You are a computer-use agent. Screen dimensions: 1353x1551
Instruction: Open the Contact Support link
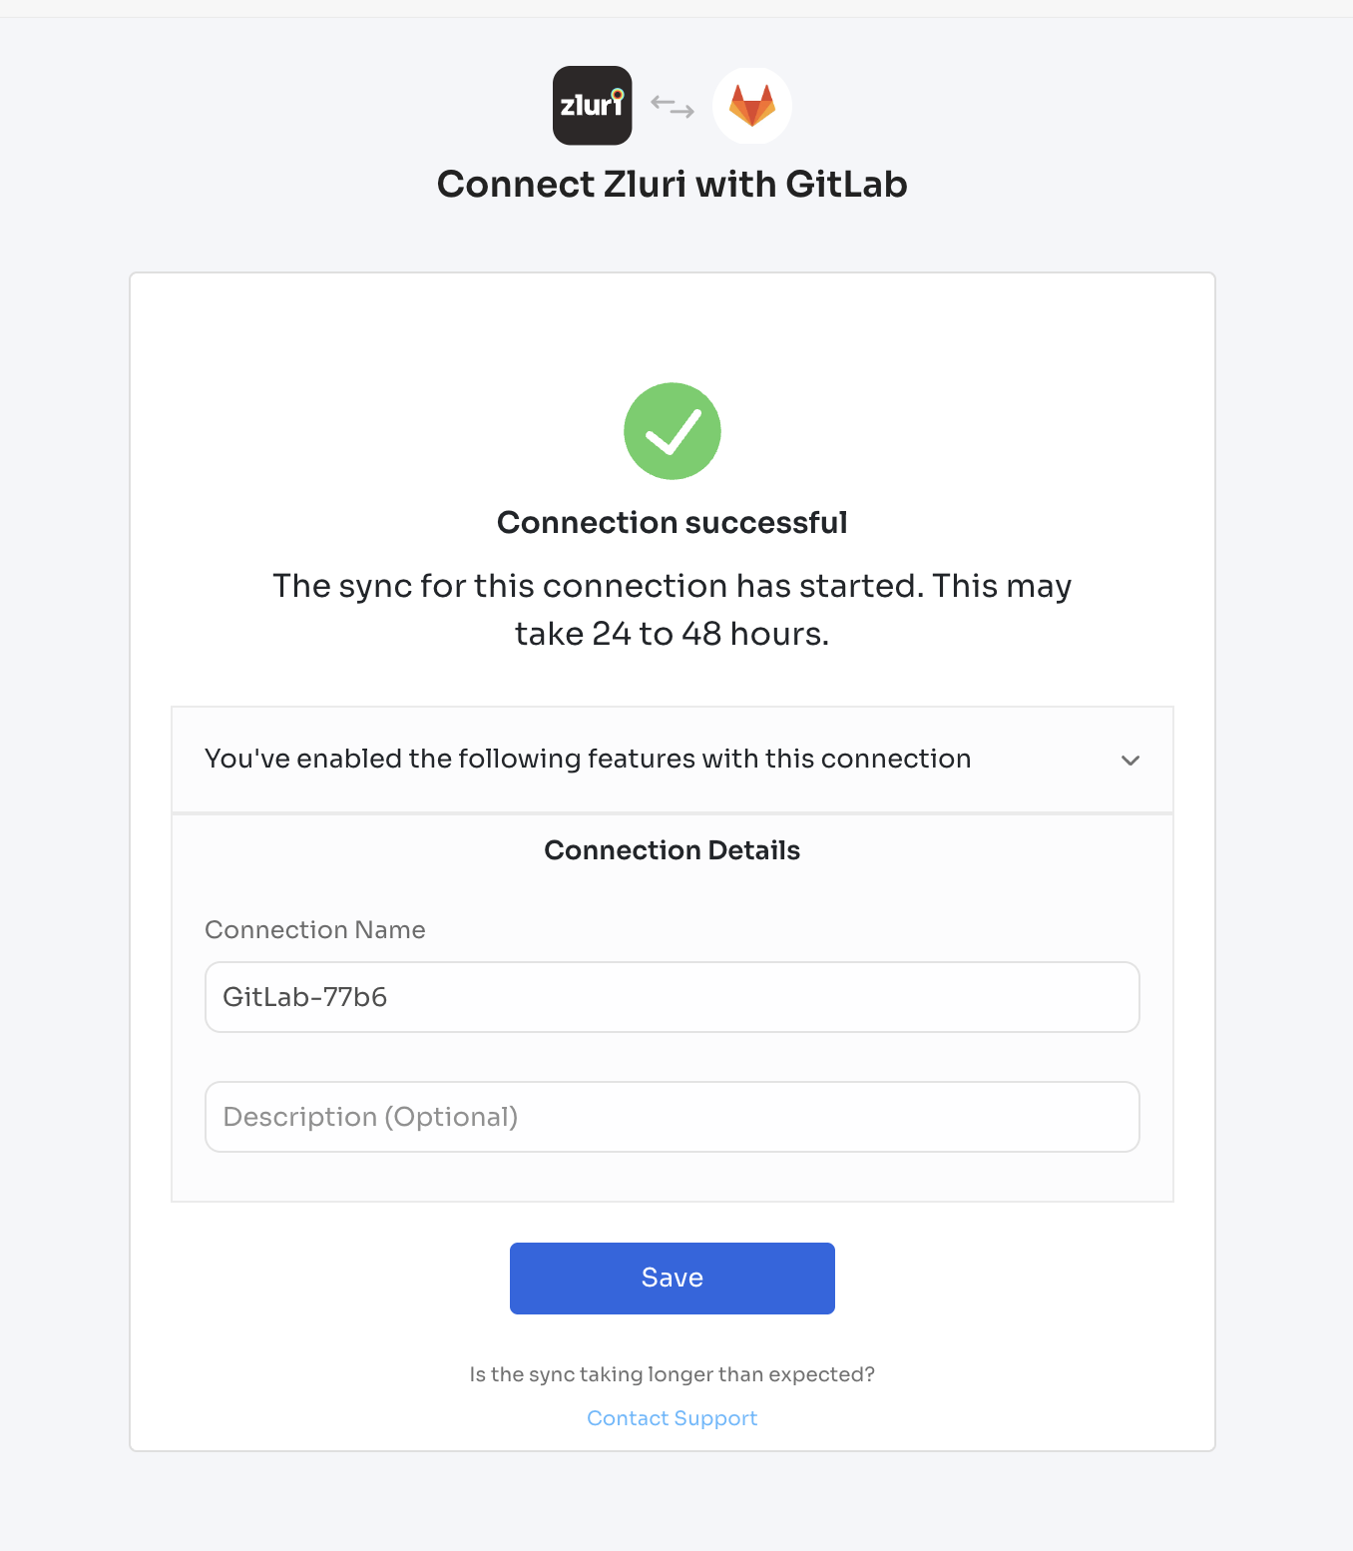(673, 1418)
